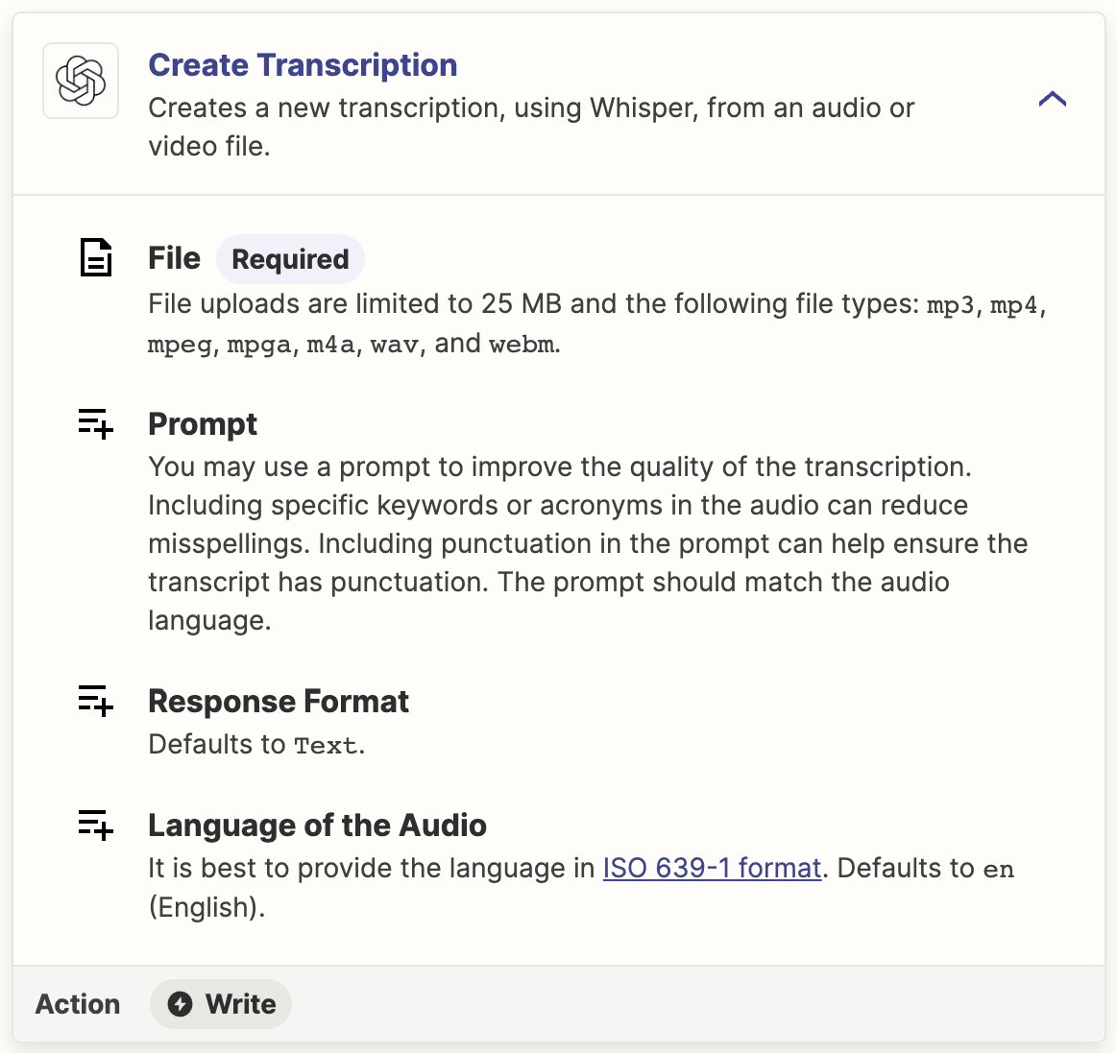The height and width of the screenshot is (1053, 1117).
Task: Open the ISO 639-1 format link
Action: [712, 868]
